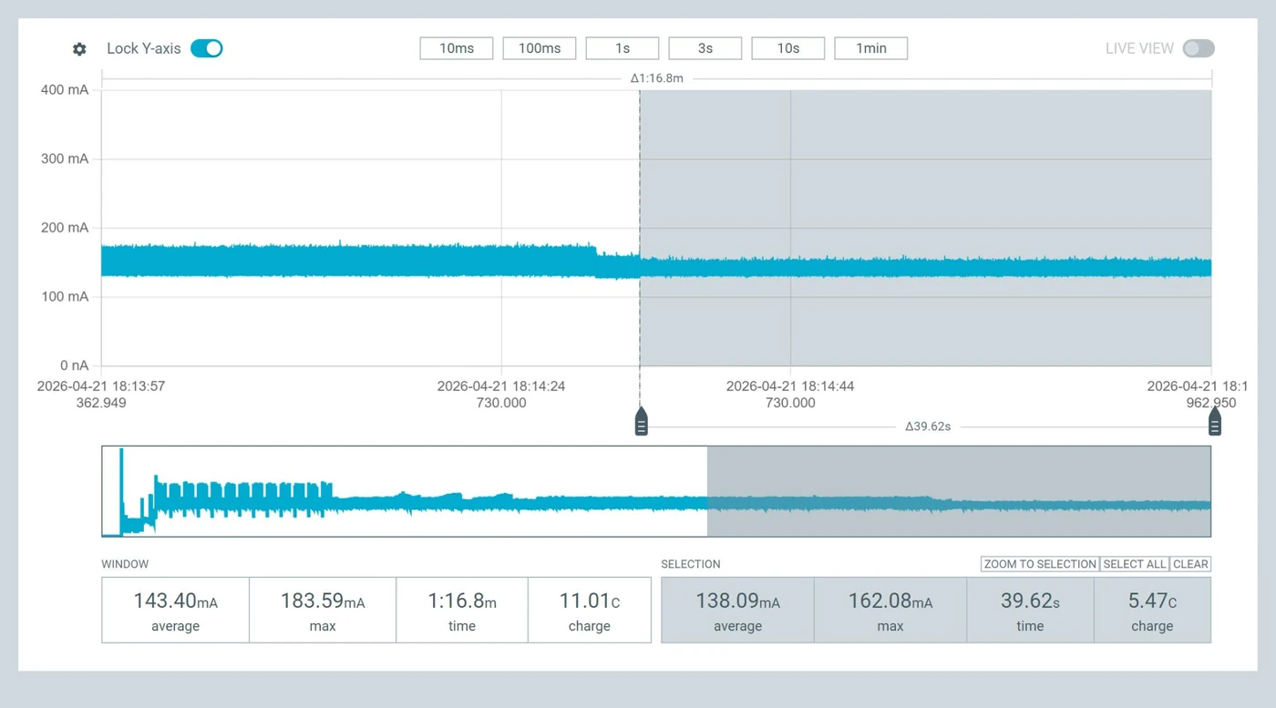
Task: Switch to the 1min time window
Action: (871, 48)
